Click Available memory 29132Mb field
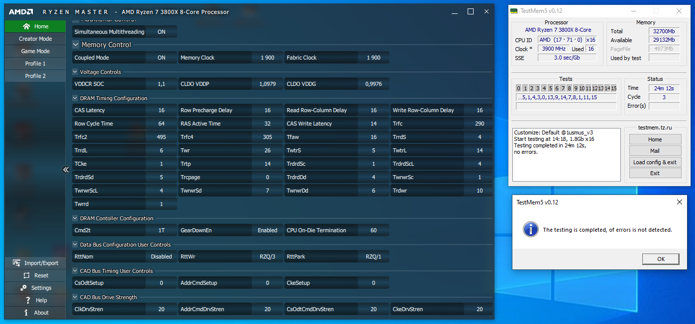Image resolution: width=695 pixels, height=324 pixels. 664,40
